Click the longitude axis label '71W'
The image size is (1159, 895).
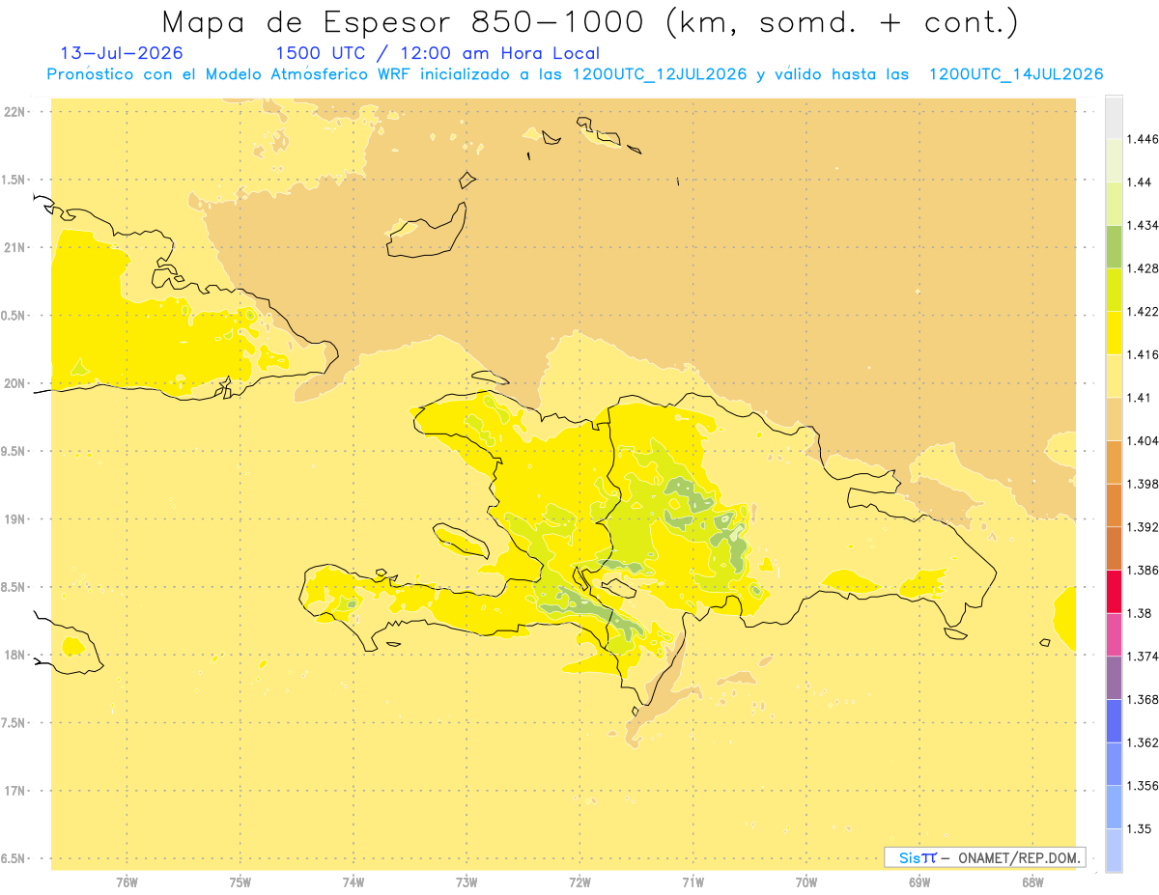tap(693, 882)
